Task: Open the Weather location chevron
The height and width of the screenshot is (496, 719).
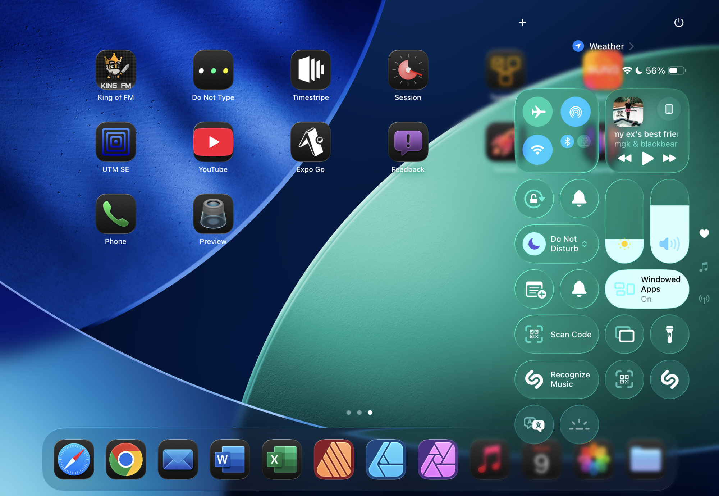Action: pos(632,46)
